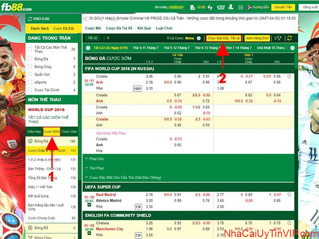319x239 pixels.
Task: Click the refresh odds icon in toolbar
Action: pos(290,38)
